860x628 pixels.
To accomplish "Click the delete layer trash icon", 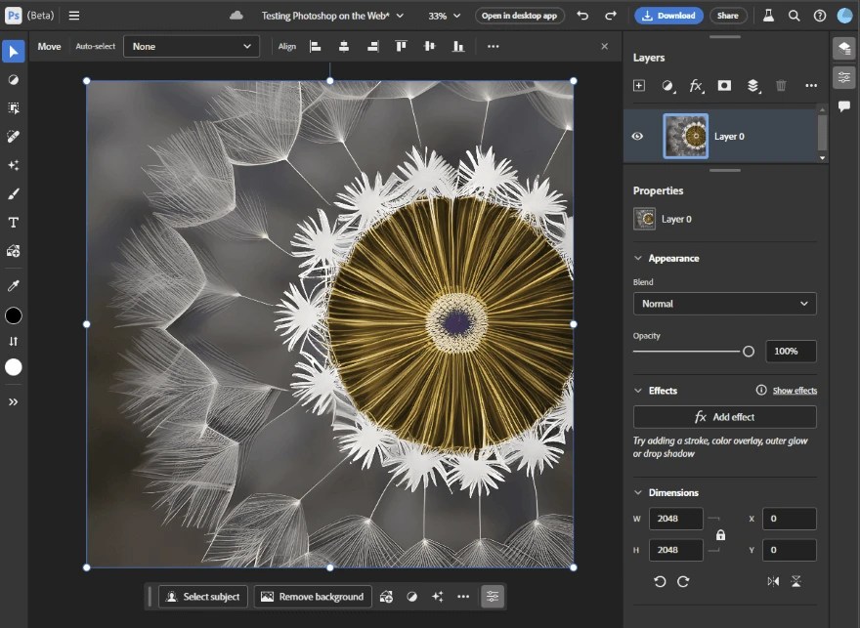I will 781,86.
